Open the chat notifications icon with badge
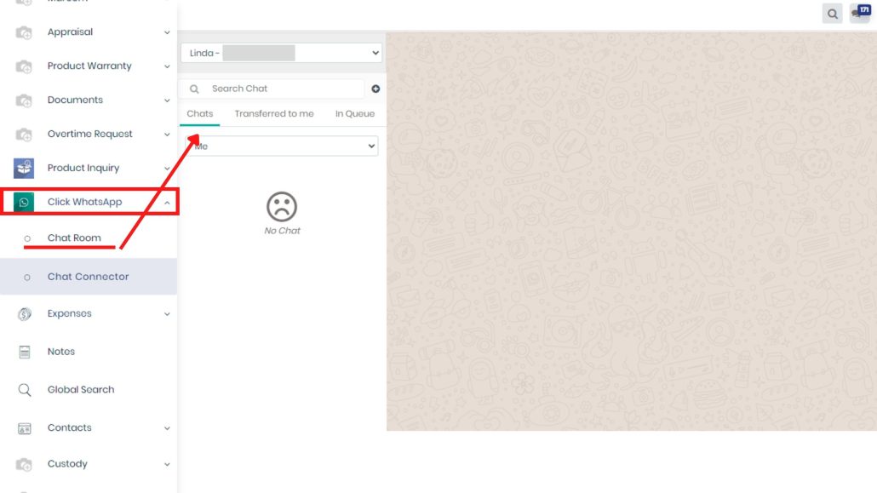877x493 pixels. click(x=860, y=13)
